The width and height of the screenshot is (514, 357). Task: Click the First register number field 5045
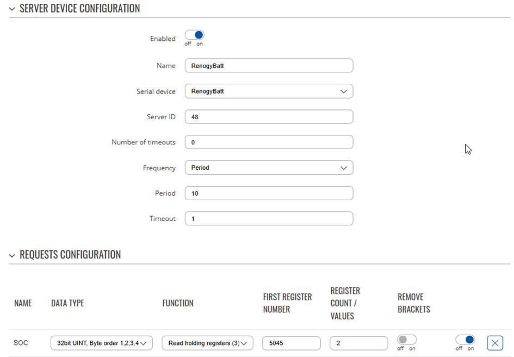point(292,343)
